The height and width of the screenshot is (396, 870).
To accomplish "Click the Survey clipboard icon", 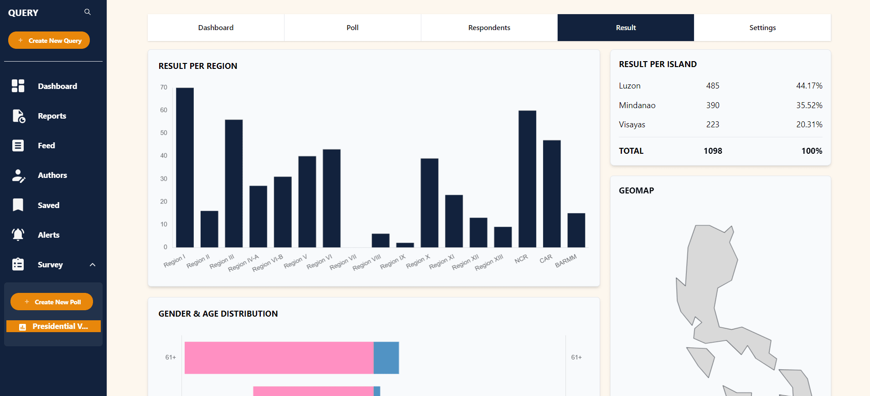I will [18, 265].
